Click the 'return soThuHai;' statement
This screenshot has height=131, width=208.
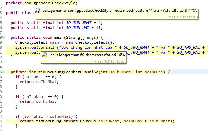coord(38,101)
